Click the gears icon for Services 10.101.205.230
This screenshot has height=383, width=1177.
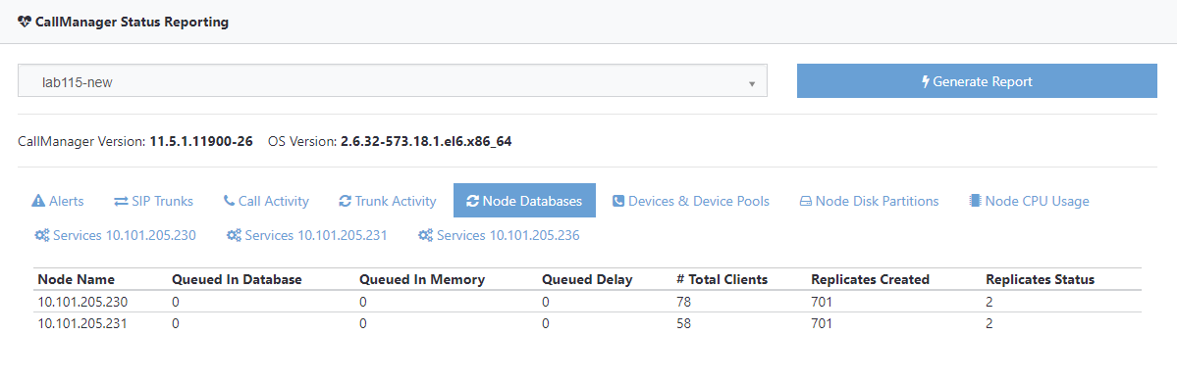point(42,235)
